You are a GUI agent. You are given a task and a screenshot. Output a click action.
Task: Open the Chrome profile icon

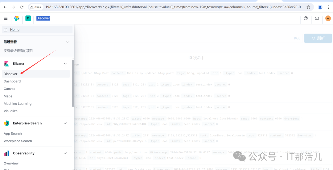coord(320,7)
